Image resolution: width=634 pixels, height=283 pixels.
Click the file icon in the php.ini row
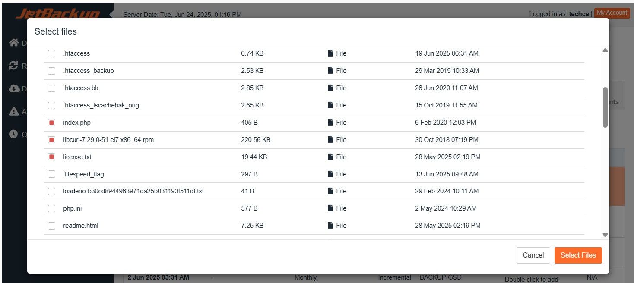click(x=330, y=208)
